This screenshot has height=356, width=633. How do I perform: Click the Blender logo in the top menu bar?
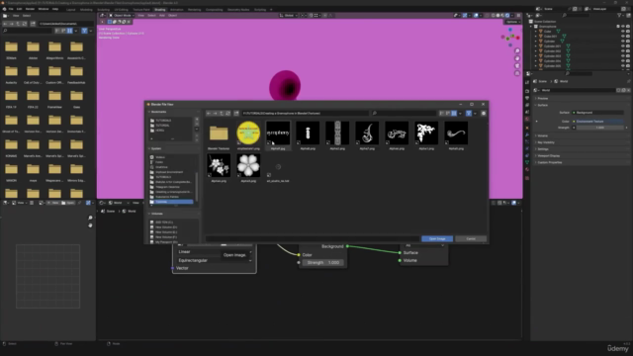coord(4,9)
